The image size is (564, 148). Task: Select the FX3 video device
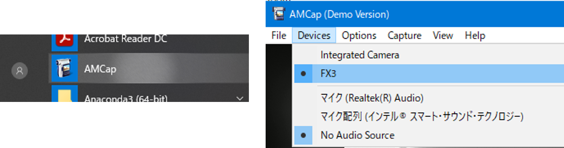pyautogui.click(x=429, y=74)
